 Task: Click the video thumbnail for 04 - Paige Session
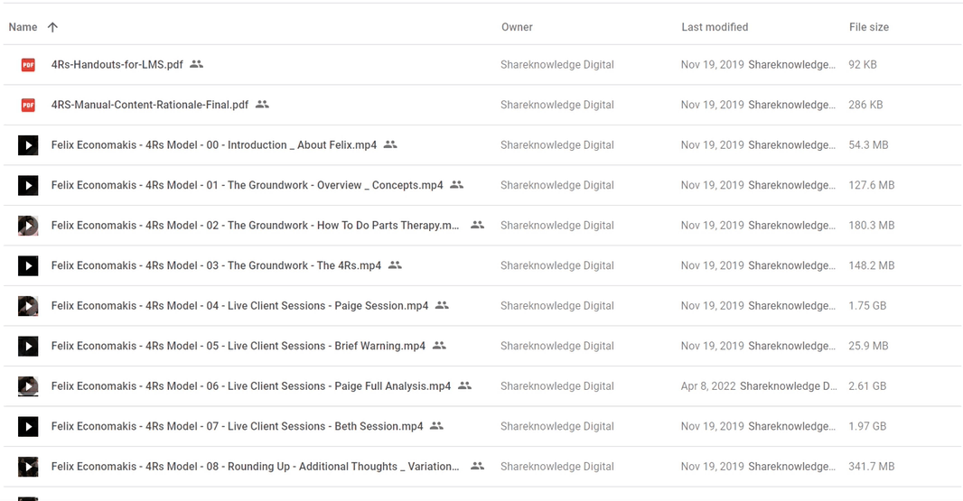(x=28, y=306)
